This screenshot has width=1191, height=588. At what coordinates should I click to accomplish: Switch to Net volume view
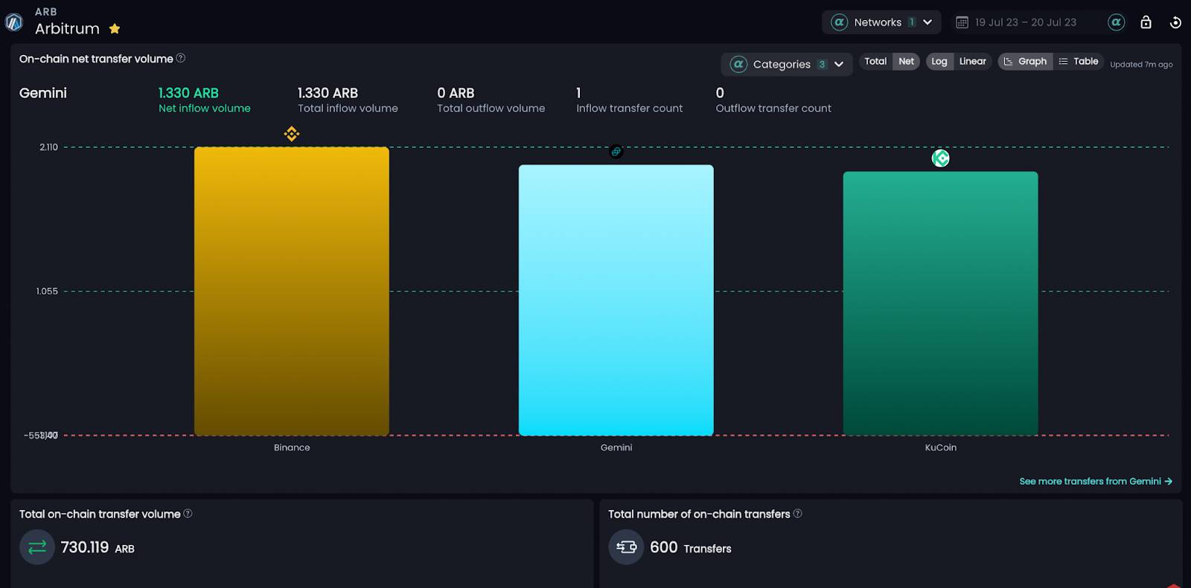click(906, 61)
